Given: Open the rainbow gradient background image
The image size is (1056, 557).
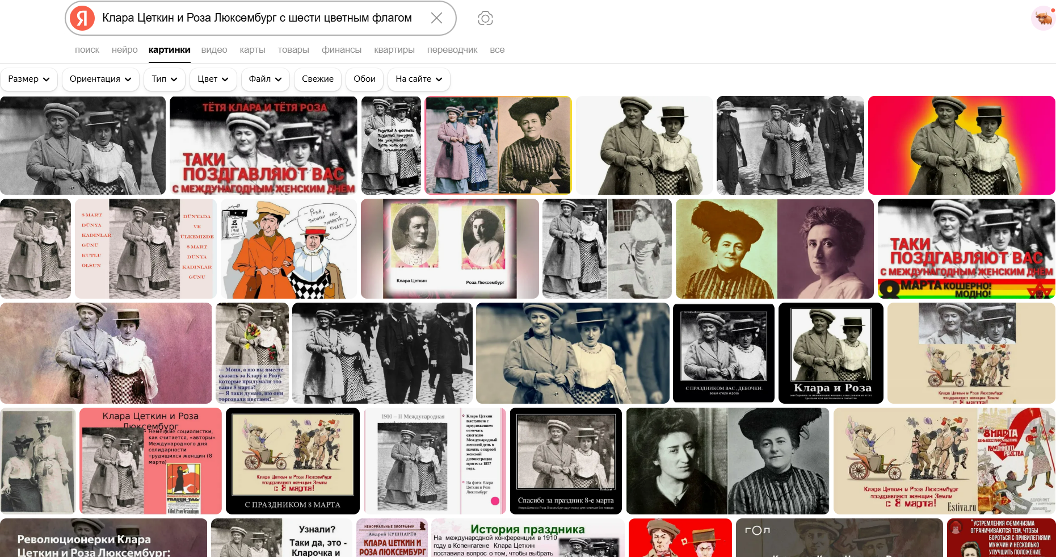Looking at the screenshot, I should [961, 145].
